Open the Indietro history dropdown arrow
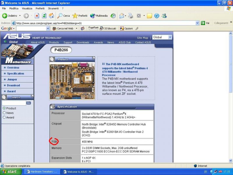Image resolution: width=233 pixels, height=175 pixels. pos(20,16)
